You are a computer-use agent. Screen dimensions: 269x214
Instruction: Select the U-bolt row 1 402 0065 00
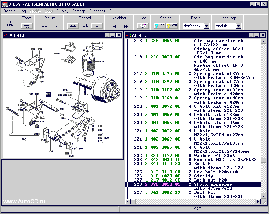[x=193, y=149]
